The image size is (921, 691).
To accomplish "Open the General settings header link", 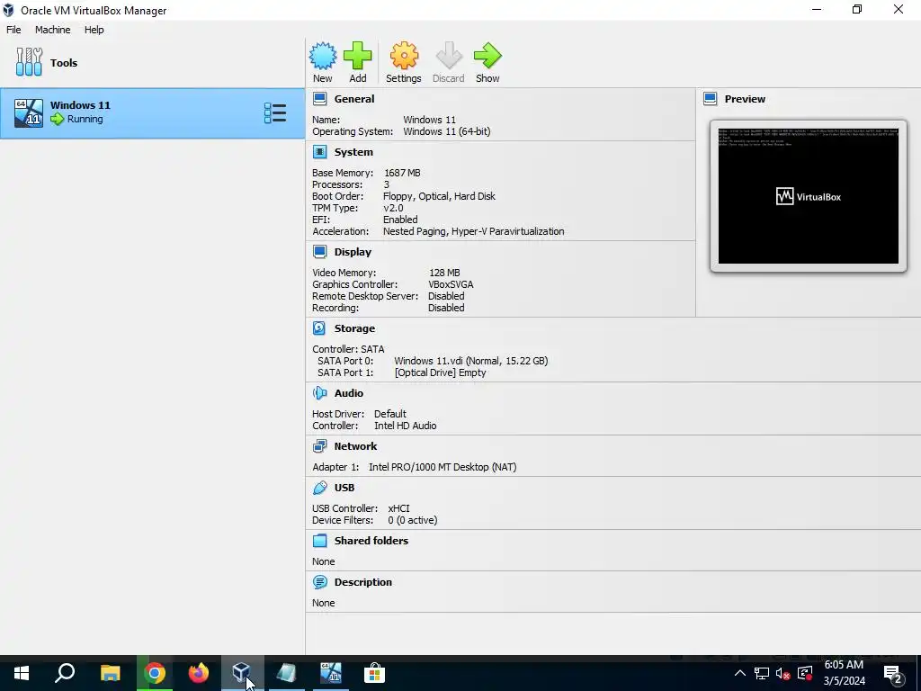I will click(x=354, y=99).
